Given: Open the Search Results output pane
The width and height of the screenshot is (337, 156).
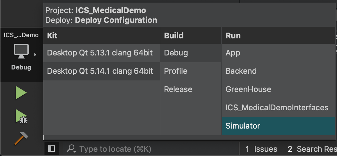Looking at the screenshot, I should [312, 149].
